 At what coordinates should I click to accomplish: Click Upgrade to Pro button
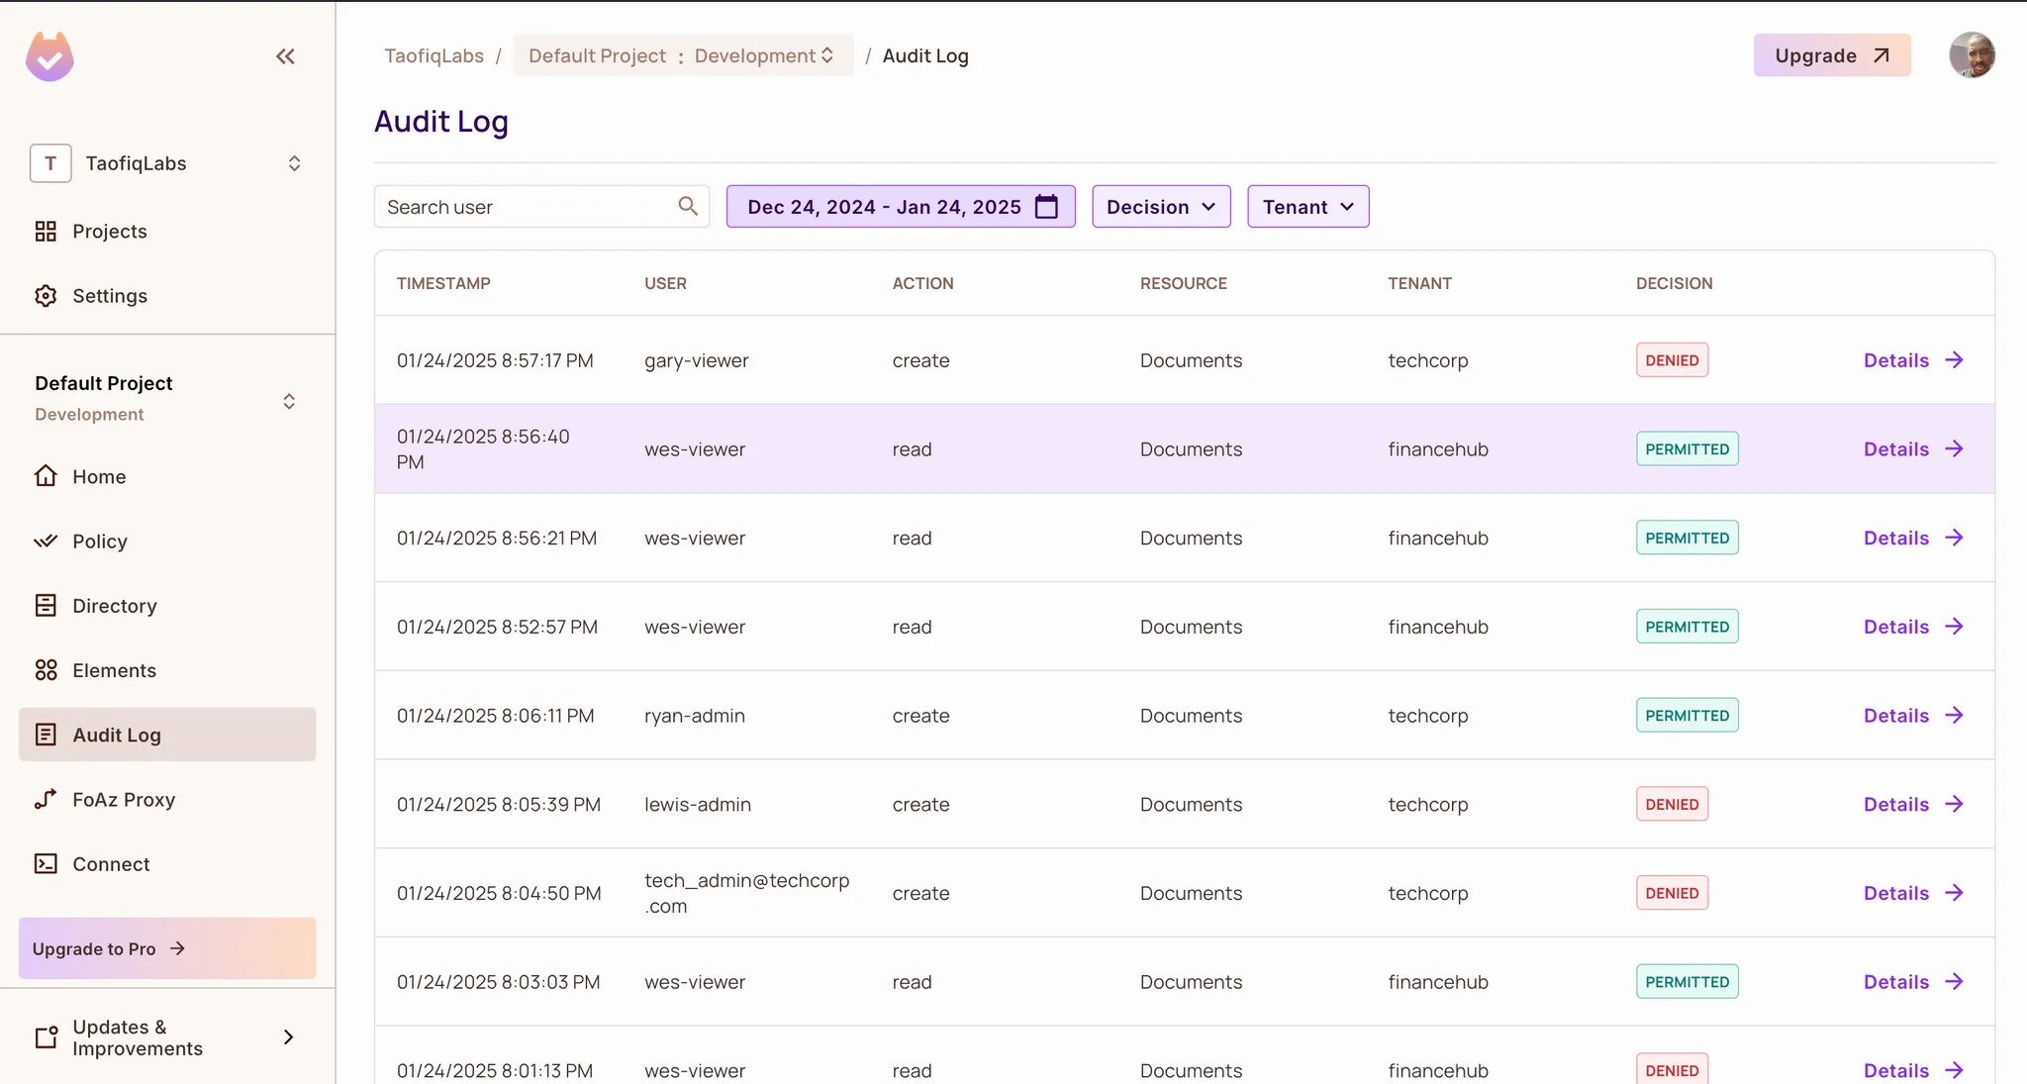(167, 948)
